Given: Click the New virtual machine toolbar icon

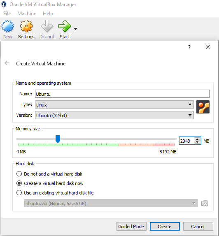Looking at the screenshot, I should click(7, 26).
